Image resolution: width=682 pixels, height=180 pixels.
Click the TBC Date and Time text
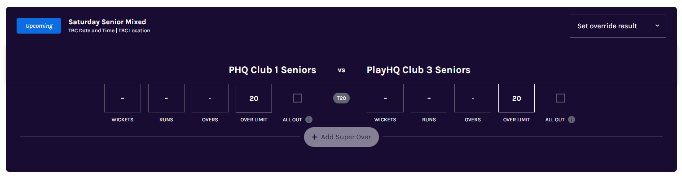pos(91,31)
